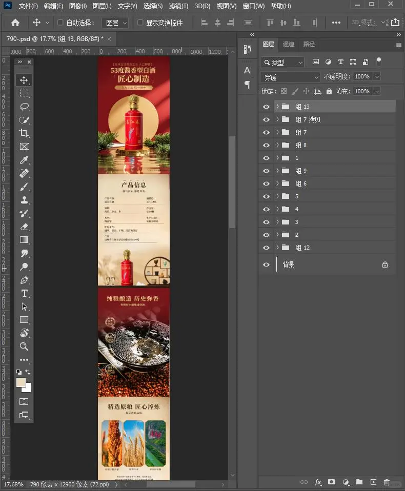The image size is (405, 491).
Task: Click the canvas vertical scrollbar thumb
Action: 232,181
